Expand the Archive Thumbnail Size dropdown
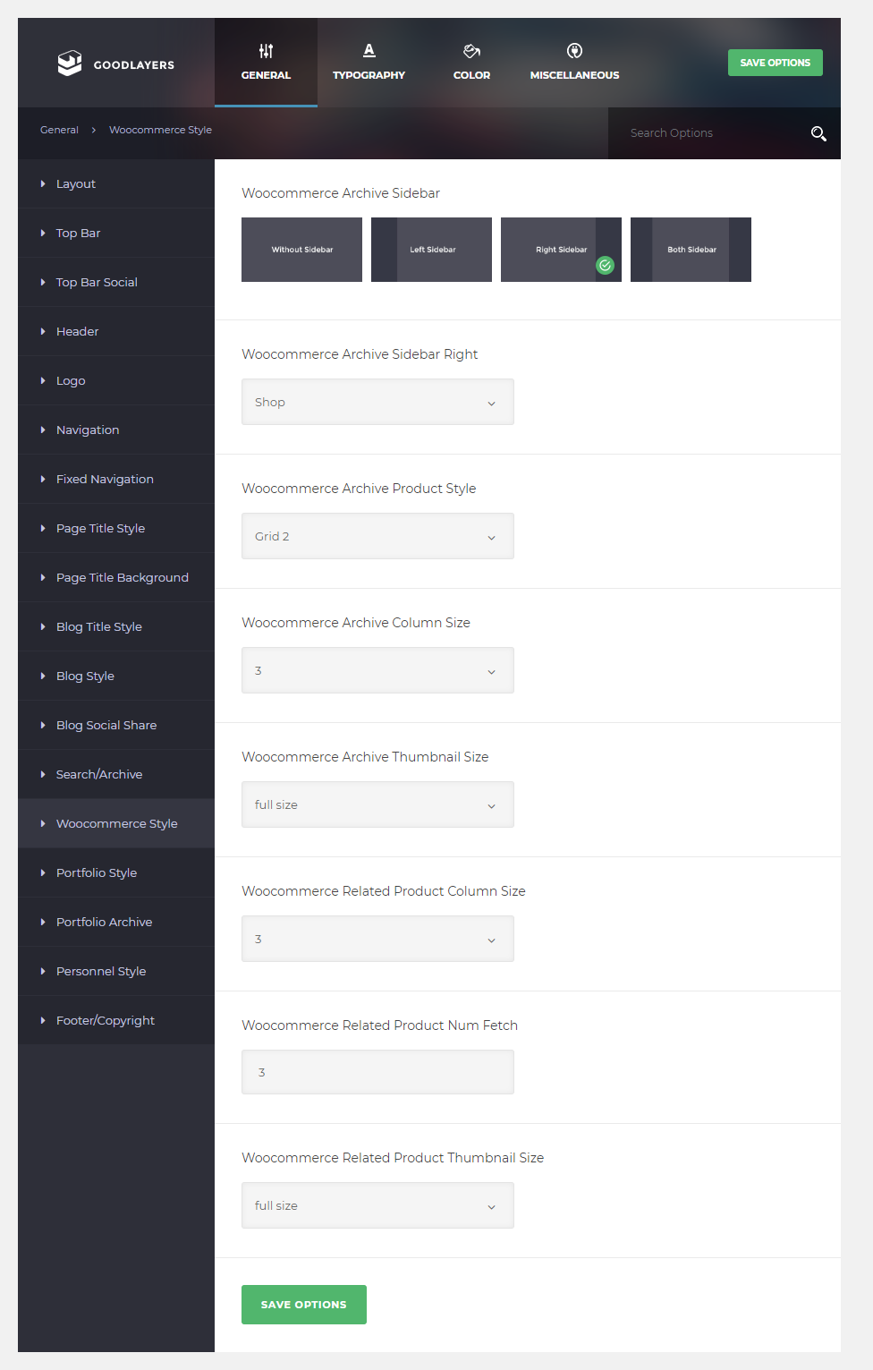The height and width of the screenshot is (1370, 873). [377, 804]
